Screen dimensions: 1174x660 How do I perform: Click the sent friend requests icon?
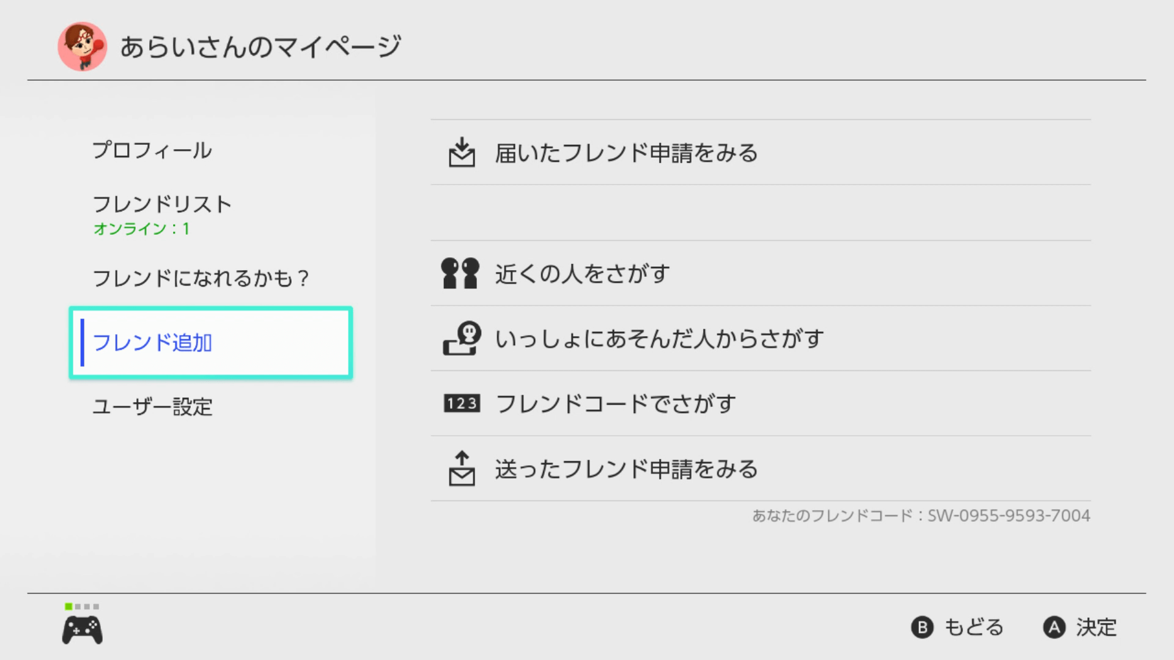[x=460, y=468]
